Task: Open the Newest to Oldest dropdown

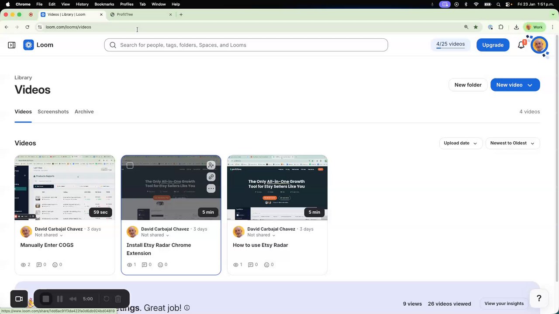Action: 513,143
